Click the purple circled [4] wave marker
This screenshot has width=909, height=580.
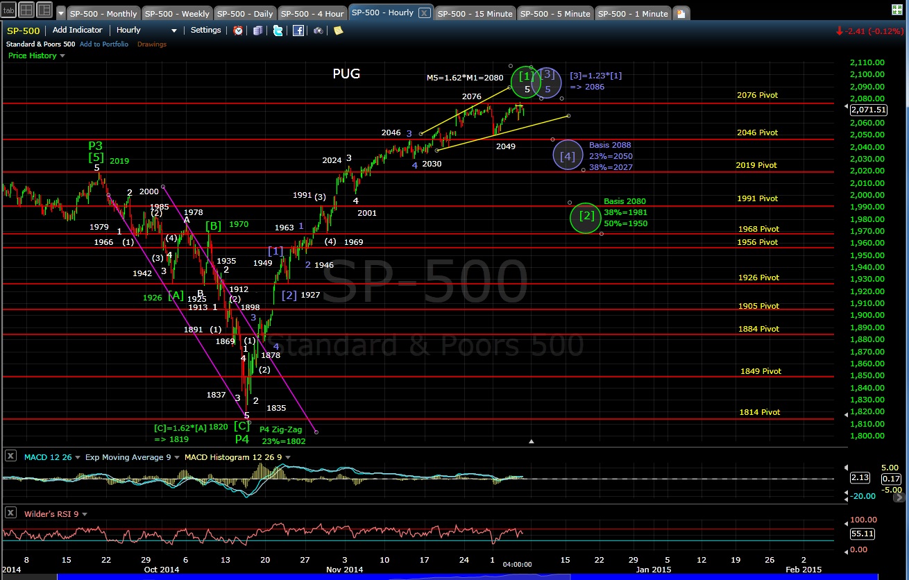(568, 156)
